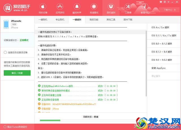
Task: Start iOS 9.0 ~ 9.0.2 越狱
Action: (164, 60)
